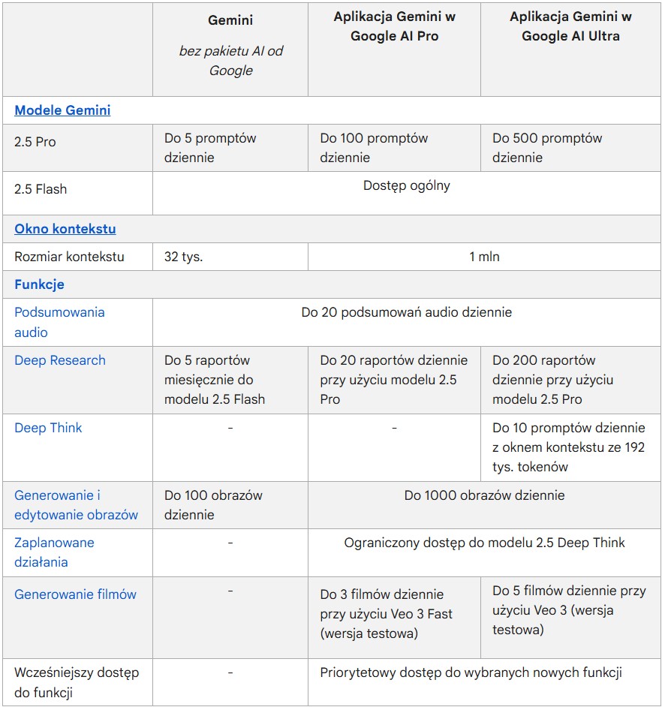Click the 2.5 Pro row label

[35, 142]
